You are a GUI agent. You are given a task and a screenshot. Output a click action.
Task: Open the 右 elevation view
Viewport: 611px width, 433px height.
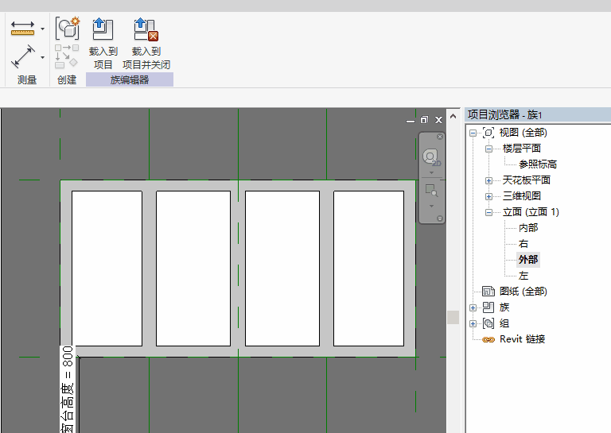point(523,244)
